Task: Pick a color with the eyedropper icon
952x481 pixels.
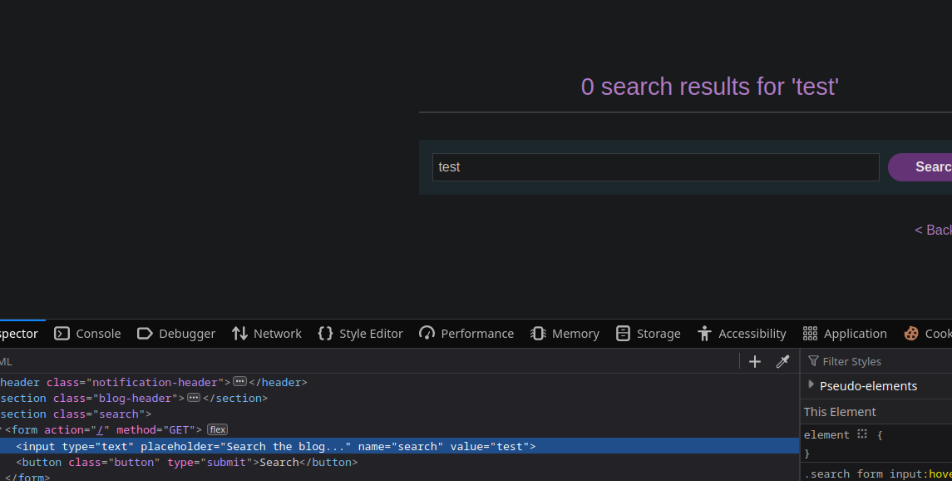Action: [x=782, y=361]
